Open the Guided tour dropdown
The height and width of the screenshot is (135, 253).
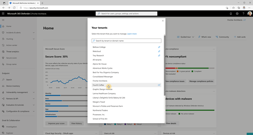[x=185, y=37]
